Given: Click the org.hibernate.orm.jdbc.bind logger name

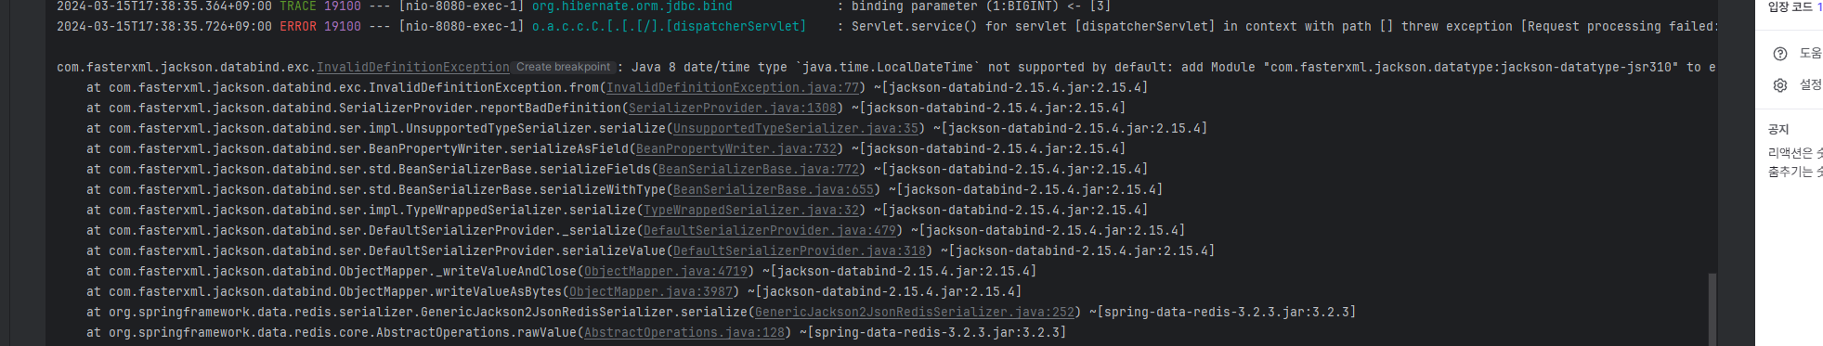Looking at the screenshot, I should coord(632,6).
